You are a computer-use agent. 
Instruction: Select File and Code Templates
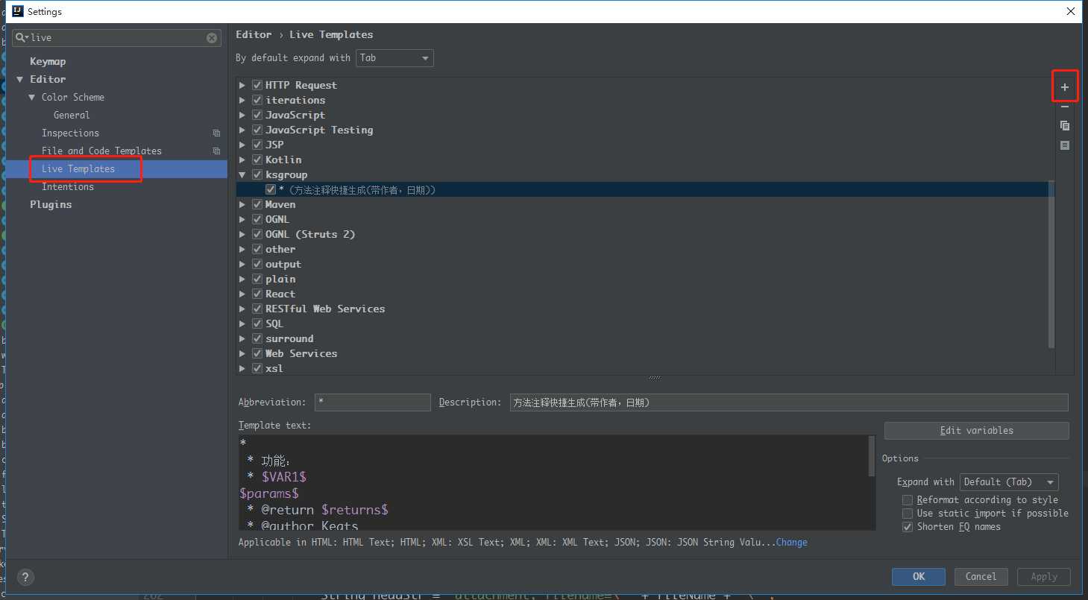(x=101, y=151)
